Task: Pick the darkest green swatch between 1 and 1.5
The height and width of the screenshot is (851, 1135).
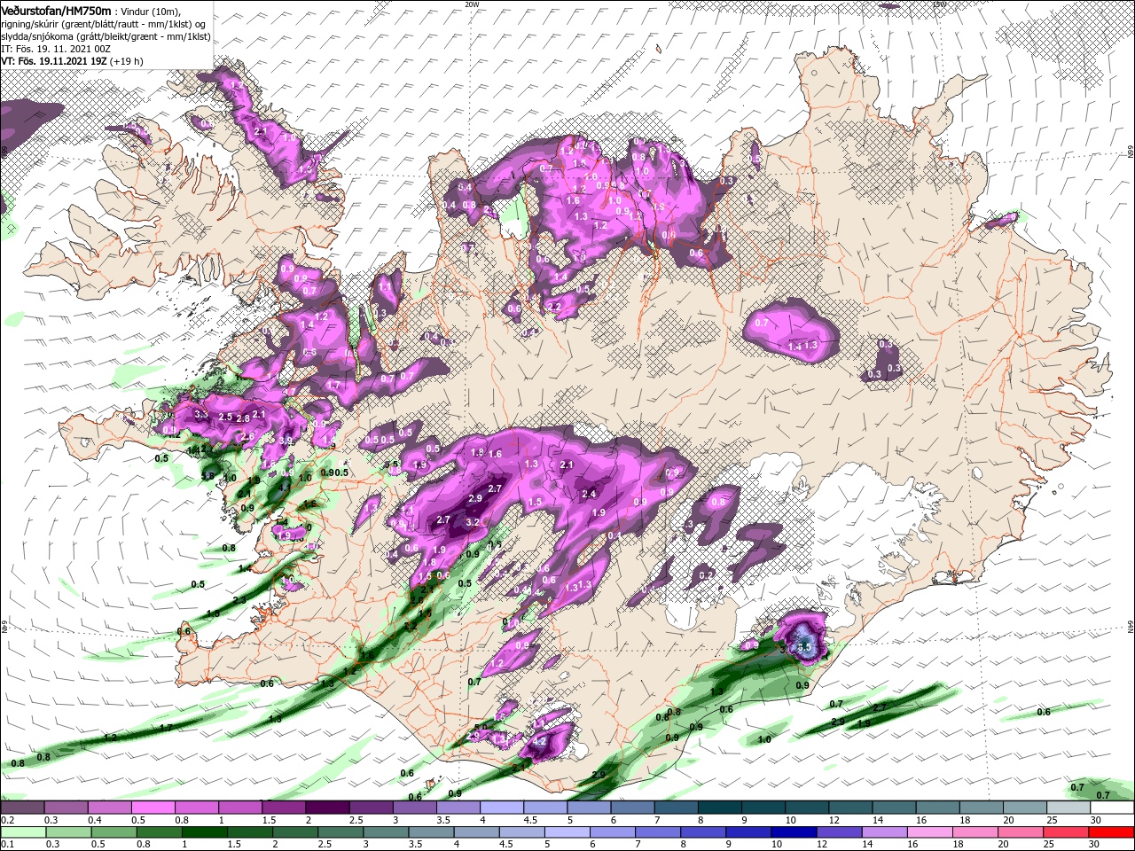Action: (x=204, y=831)
